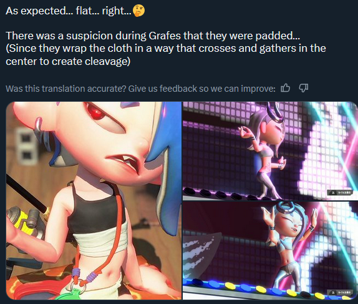The height and width of the screenshot is (304, 358).
Task: Click the thumbs down feedback icon
Action: point(304,88)
